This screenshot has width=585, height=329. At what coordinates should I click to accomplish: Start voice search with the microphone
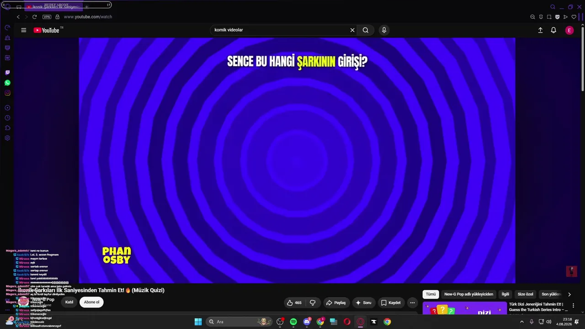tap(384, 30)
